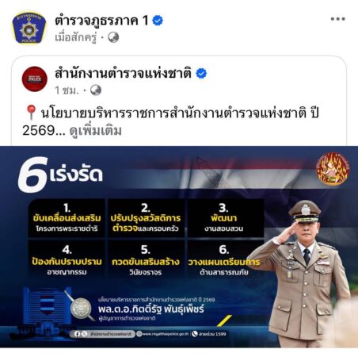The width and height of the screenshot is (358, 357).
Task: Open the 6 เร่งรัด infographic image
Action: (179, 247)
